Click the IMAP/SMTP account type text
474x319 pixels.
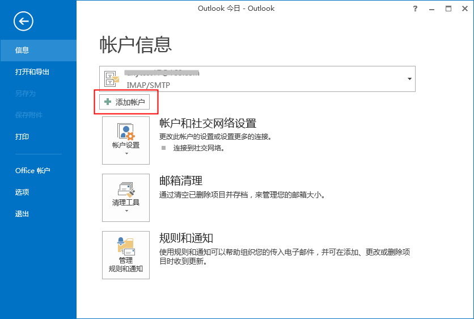148,85
